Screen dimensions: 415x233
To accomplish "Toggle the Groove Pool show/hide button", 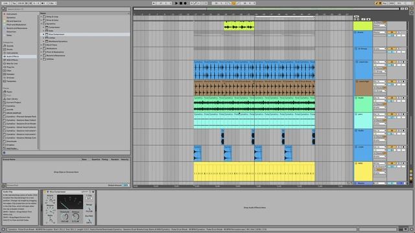I will 3,186.
